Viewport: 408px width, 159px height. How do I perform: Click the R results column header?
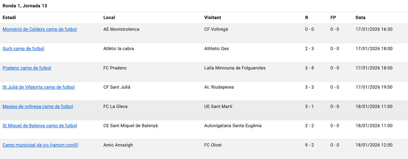pyautogui.click(x=307, y=18)
